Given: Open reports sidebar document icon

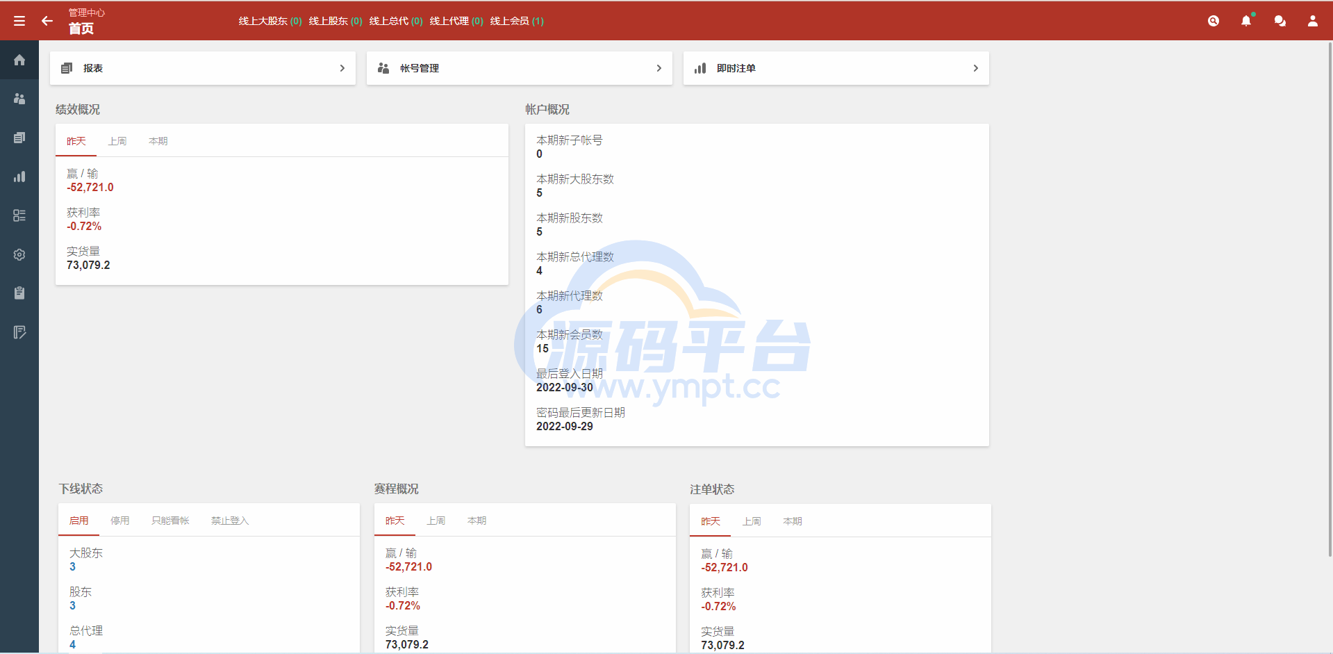Looking at the screenshot, I should pos(19,138).
